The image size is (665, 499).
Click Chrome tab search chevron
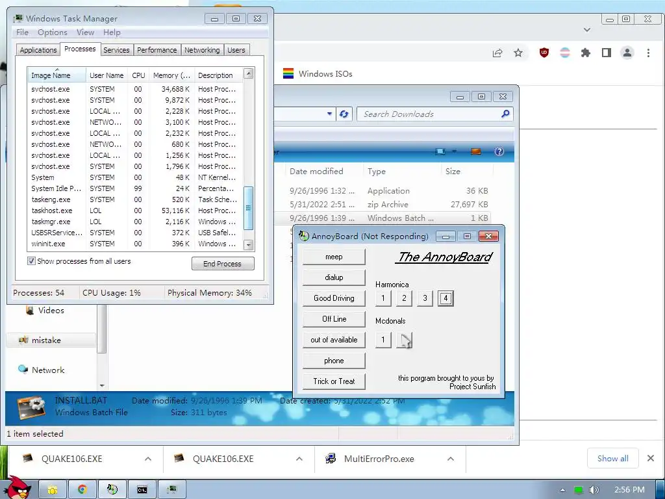tap(587, 30)
